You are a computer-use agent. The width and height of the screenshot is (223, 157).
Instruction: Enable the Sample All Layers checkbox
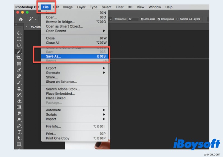pos(178,19)
